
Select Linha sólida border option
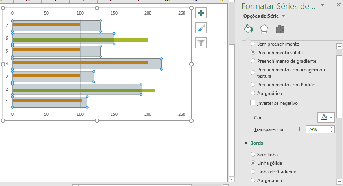point(253,163)
